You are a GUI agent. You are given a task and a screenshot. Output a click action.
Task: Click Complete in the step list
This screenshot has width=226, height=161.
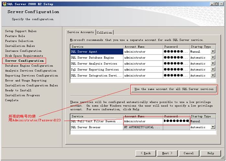coord(12,100)
